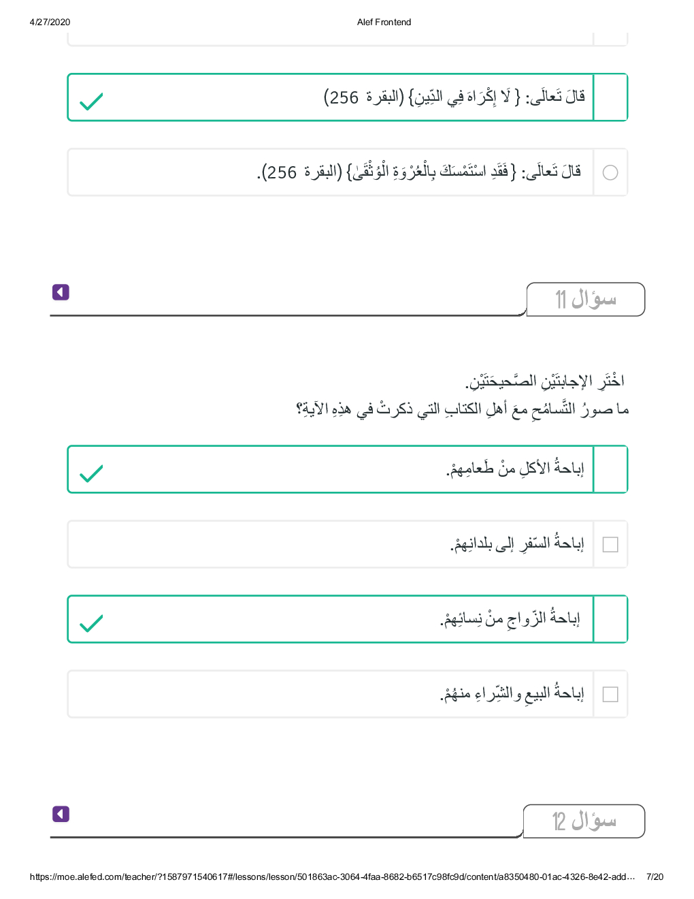Click the verse text فقد استمسك بالعروة الوثقى

419,172
